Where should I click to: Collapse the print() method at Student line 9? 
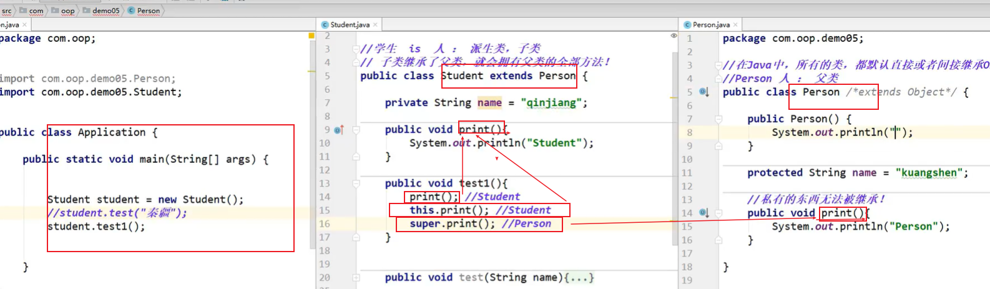[356, 130]
